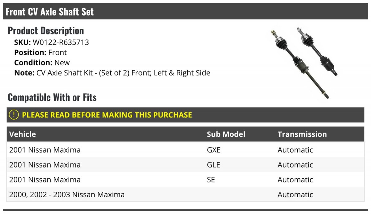
Task: Click the CV Axle Shaft Kit note text
Action: [123, 73]
